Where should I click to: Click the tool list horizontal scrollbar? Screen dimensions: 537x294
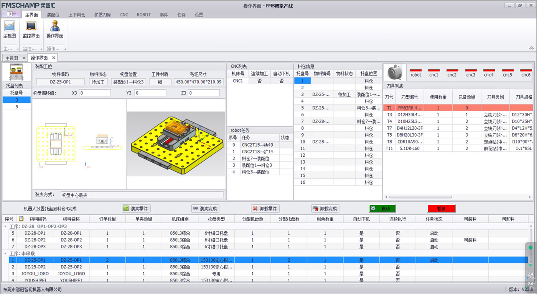[x=422, y=197]
